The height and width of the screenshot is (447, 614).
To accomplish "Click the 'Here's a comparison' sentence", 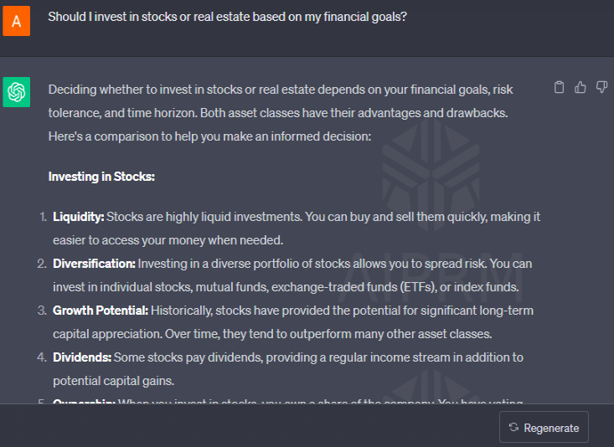I will coord(209,136).
